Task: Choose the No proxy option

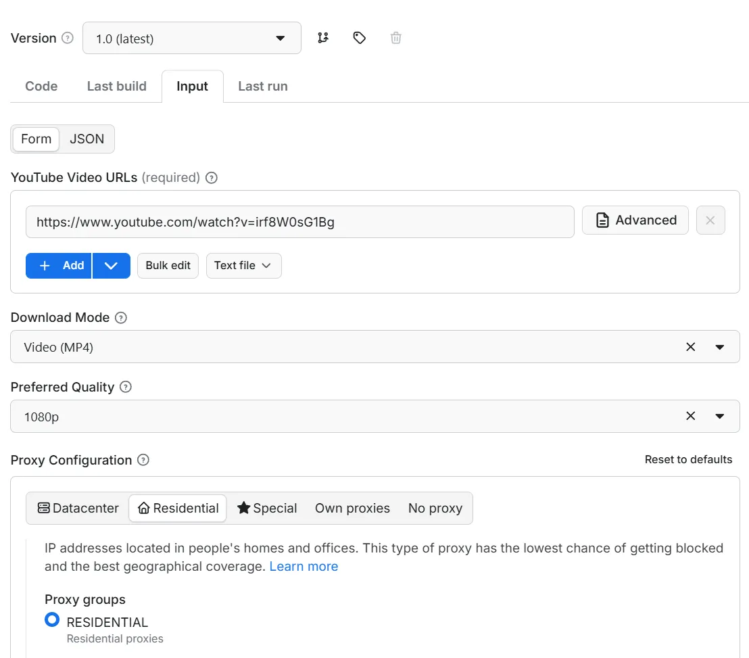Action: pos(435,508)
